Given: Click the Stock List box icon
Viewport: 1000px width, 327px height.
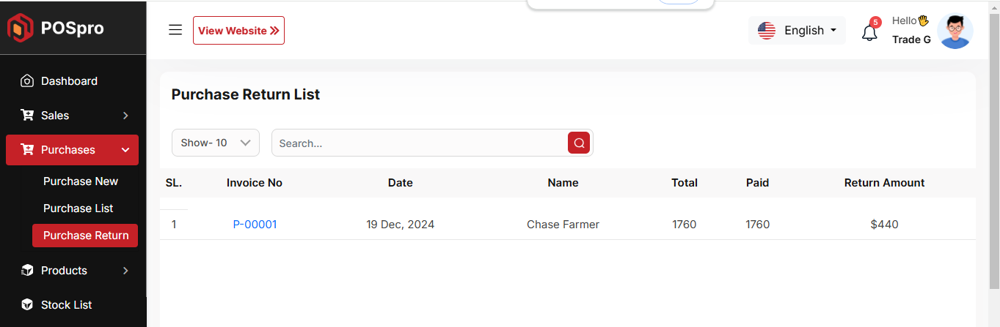Looking at the screenshot, I should tap(27, 305).
